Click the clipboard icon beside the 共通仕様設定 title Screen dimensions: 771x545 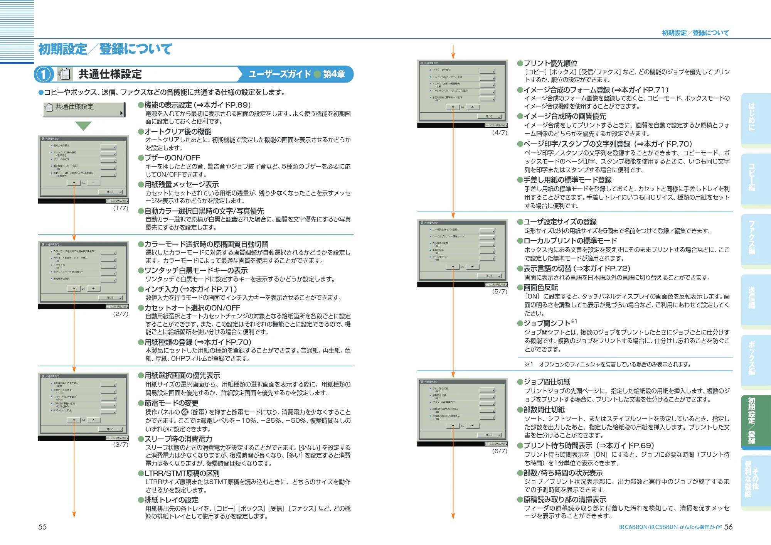click(65, 74)
